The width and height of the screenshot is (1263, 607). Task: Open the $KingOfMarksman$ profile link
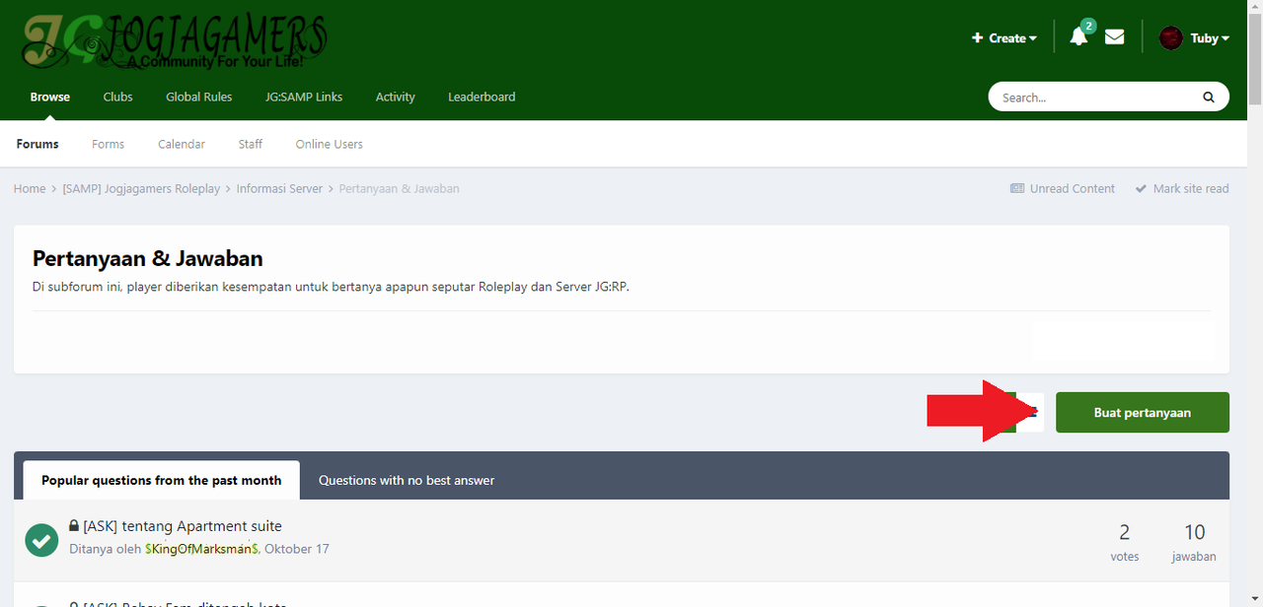[x=202, y=549]
